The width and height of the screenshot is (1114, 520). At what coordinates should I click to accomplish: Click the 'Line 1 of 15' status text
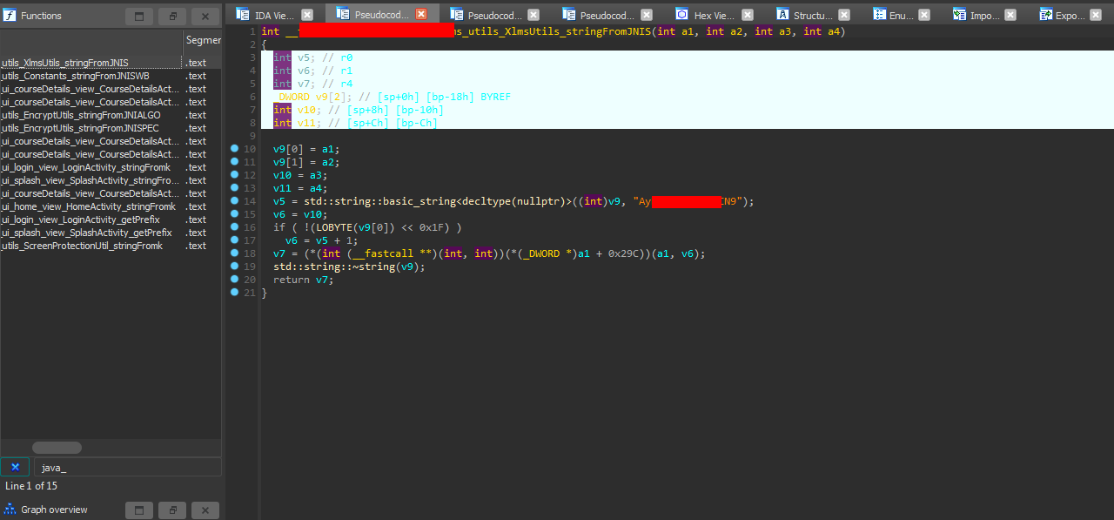(x=31, y=486)
